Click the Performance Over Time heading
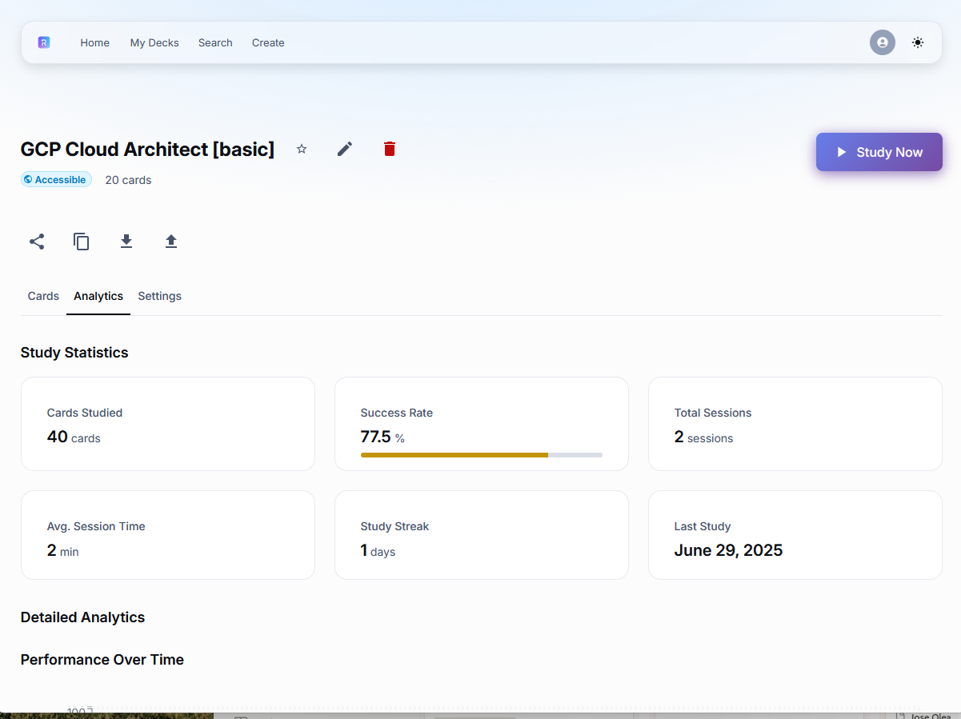The width and height of the screenshot is (961, 719). tap(102, 660)
